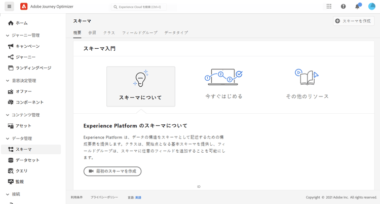Click the クエリ search-data icon
Screen dimensions: 380x204
coord(11,171)
